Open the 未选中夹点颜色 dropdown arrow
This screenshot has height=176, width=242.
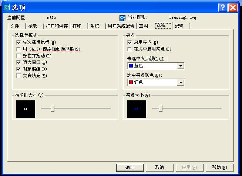(181, 66)
